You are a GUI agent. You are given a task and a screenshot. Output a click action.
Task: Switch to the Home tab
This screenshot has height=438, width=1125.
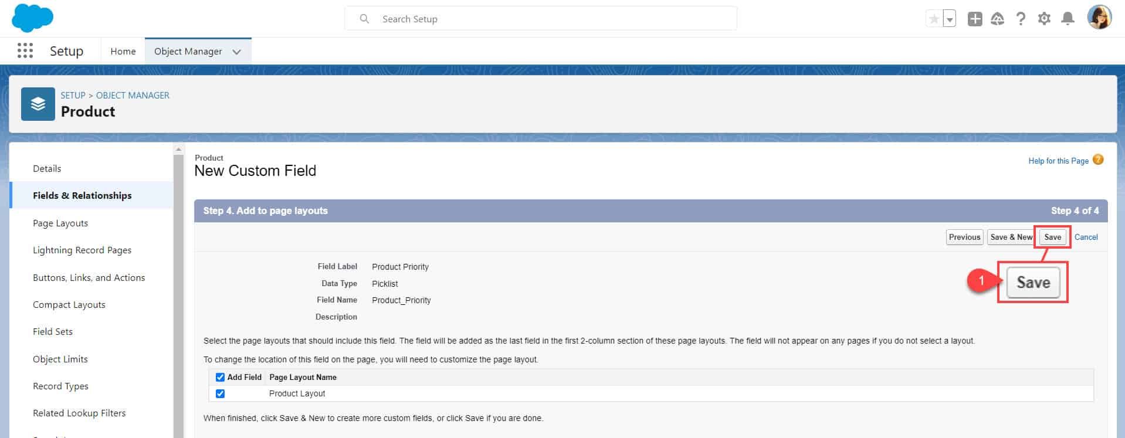coord(123,52)
